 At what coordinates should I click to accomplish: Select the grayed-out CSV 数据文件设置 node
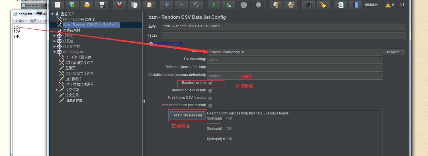[x=79, y=73]
